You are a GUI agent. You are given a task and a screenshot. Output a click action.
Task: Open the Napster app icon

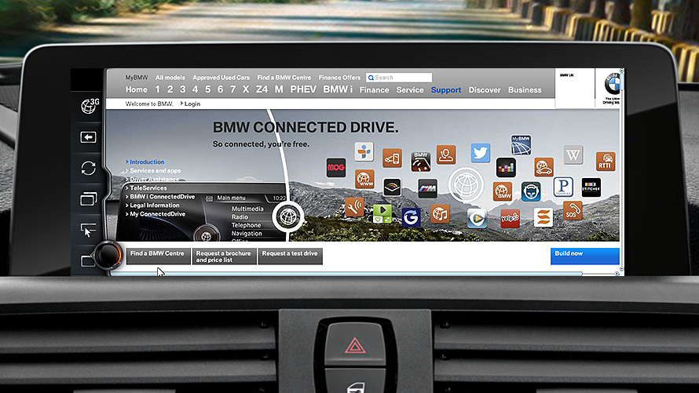pyautogui.click(x=531, y=191)
